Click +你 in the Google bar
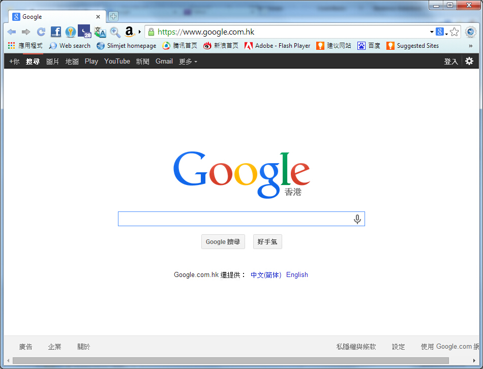This screenshot has height=369, width=483. click(14, 61)
